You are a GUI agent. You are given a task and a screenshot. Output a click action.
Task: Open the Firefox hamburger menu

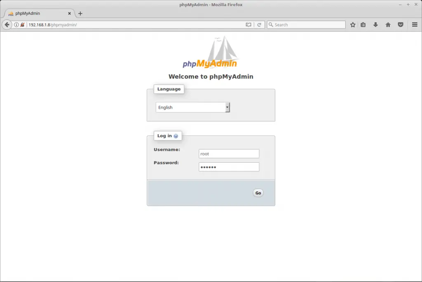(415, 25)
